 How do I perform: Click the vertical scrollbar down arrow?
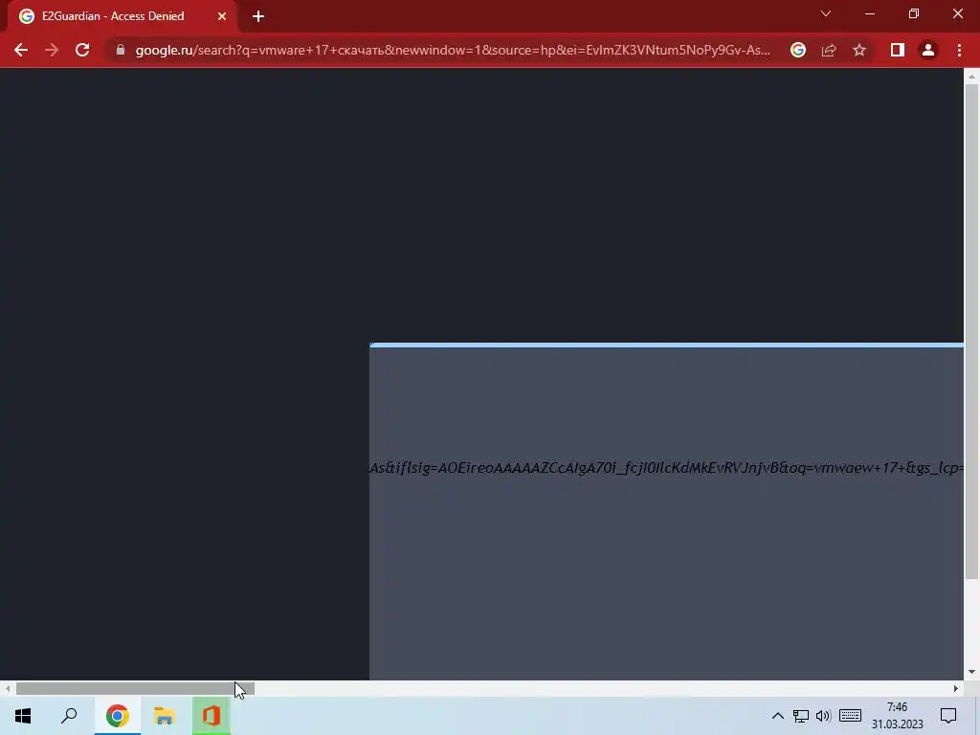coord(971,672)
